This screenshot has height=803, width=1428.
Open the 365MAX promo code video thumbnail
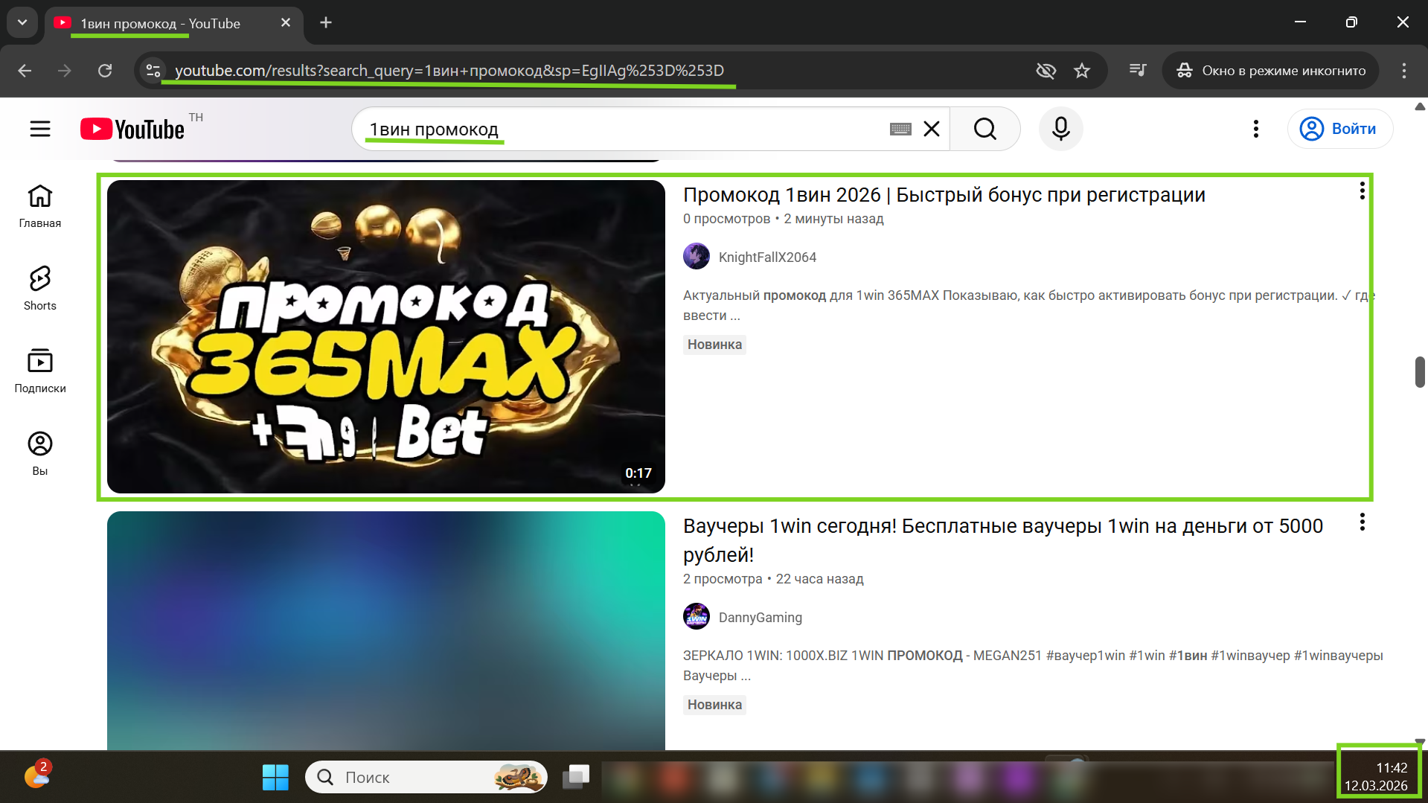coord(386,336)
